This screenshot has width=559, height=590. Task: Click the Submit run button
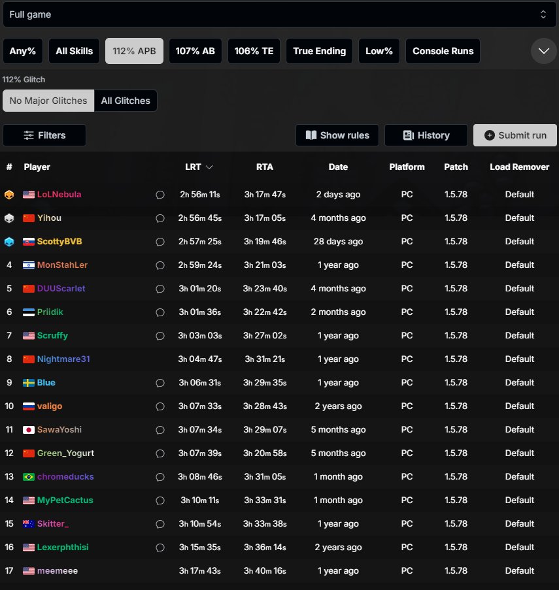[515, 135]
